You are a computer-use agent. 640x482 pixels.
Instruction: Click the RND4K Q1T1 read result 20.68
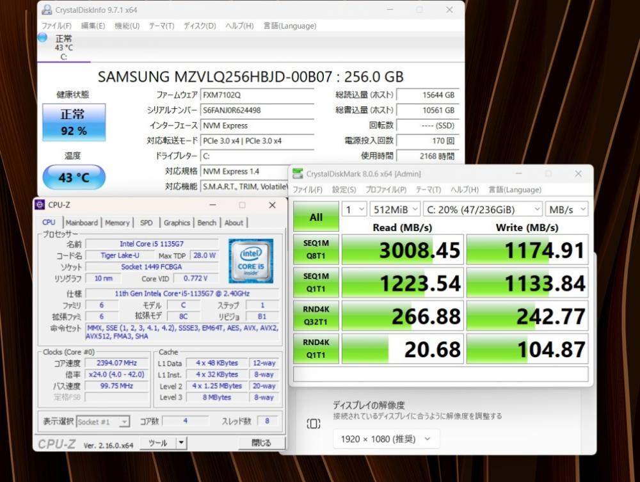(x=403, y=349)
